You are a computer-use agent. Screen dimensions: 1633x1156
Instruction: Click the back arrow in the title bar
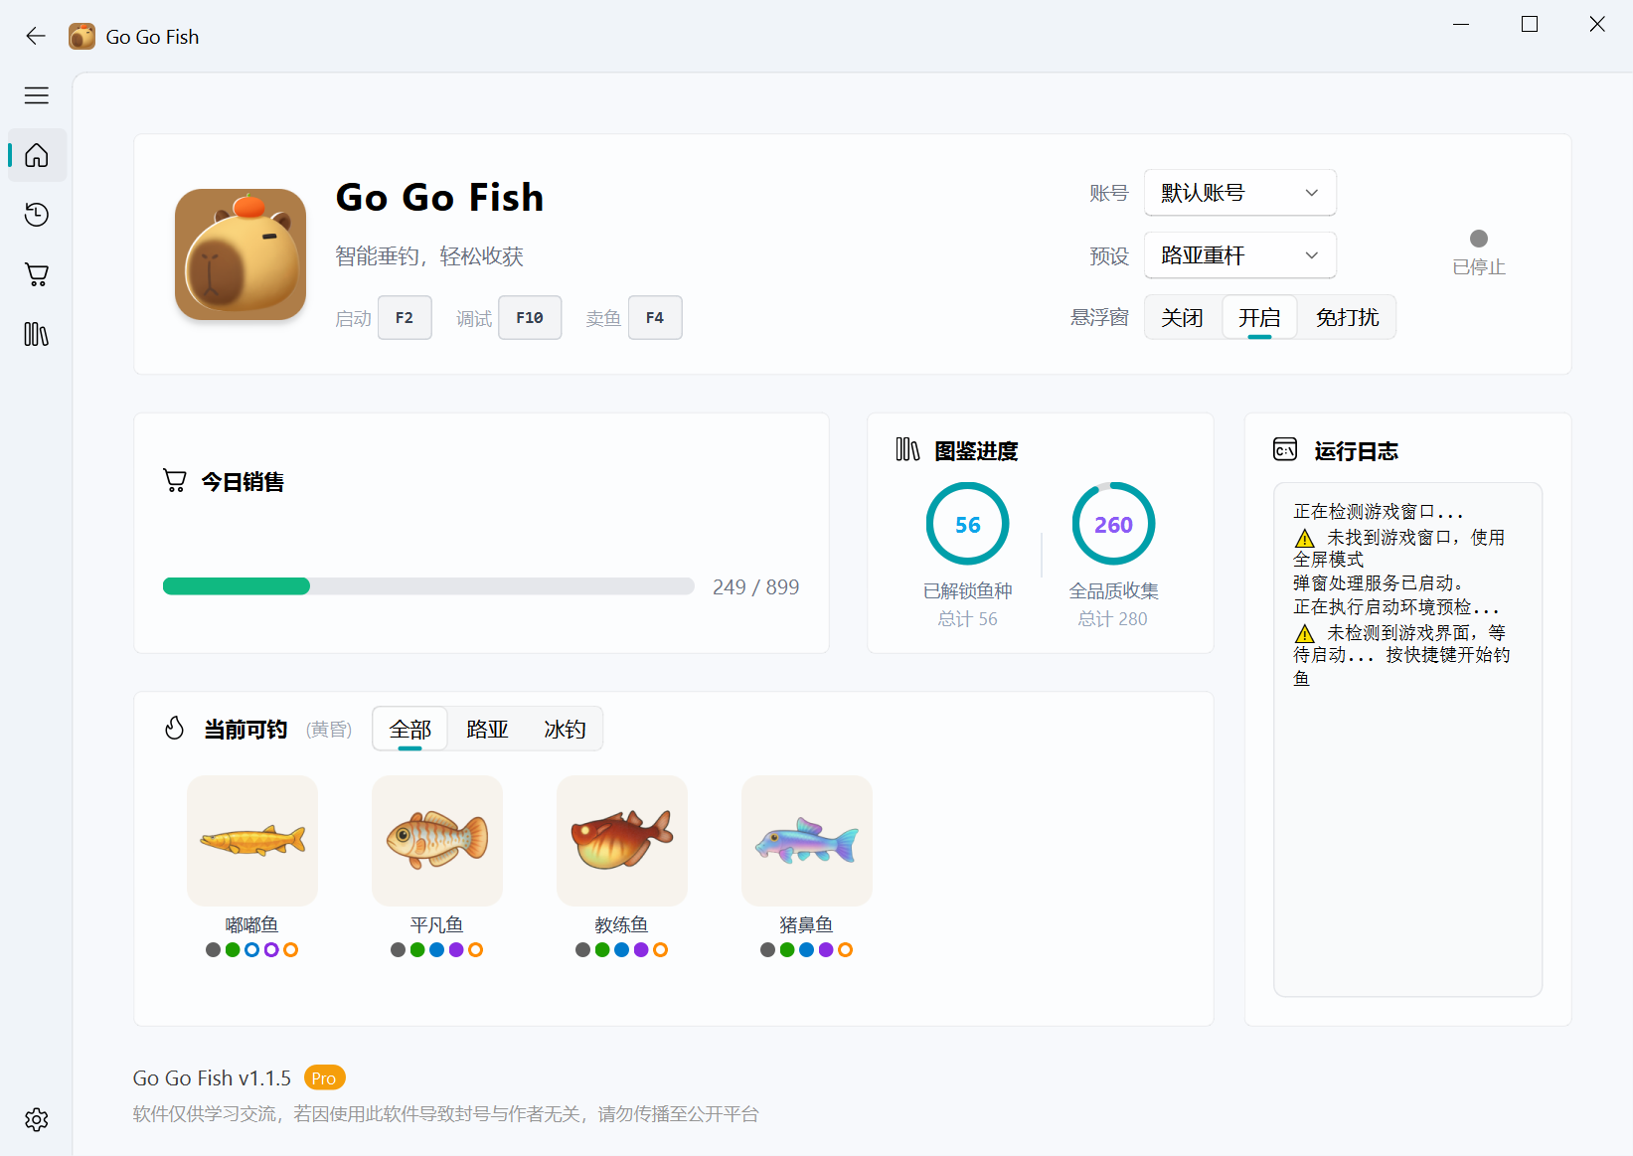click(x=35, y=36)
